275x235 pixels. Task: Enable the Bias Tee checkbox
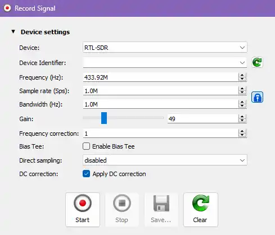click(86, 146)
